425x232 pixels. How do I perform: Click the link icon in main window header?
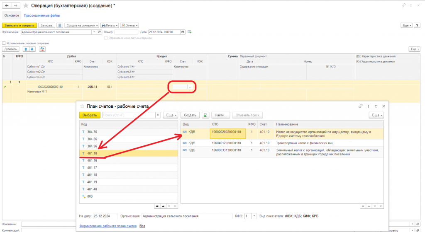[x=403, y=5]
